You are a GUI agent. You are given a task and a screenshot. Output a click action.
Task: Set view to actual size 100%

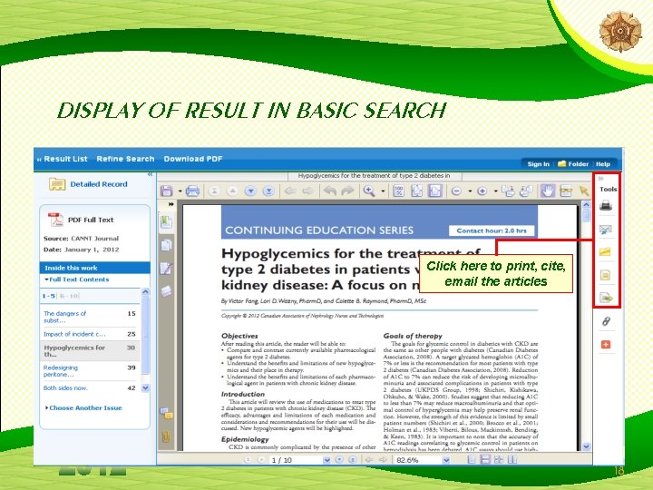(398, 191)
